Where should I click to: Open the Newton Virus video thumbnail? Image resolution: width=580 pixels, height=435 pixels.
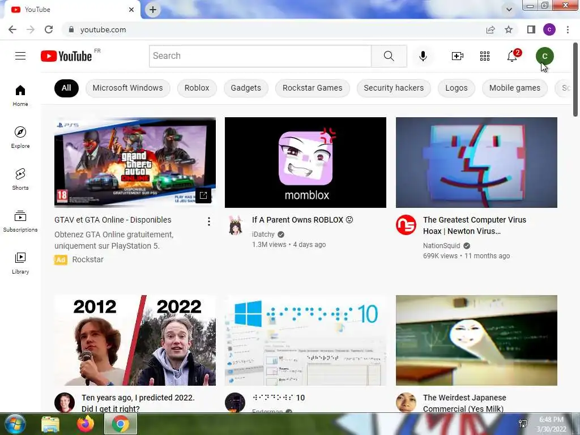pos(476,163)
